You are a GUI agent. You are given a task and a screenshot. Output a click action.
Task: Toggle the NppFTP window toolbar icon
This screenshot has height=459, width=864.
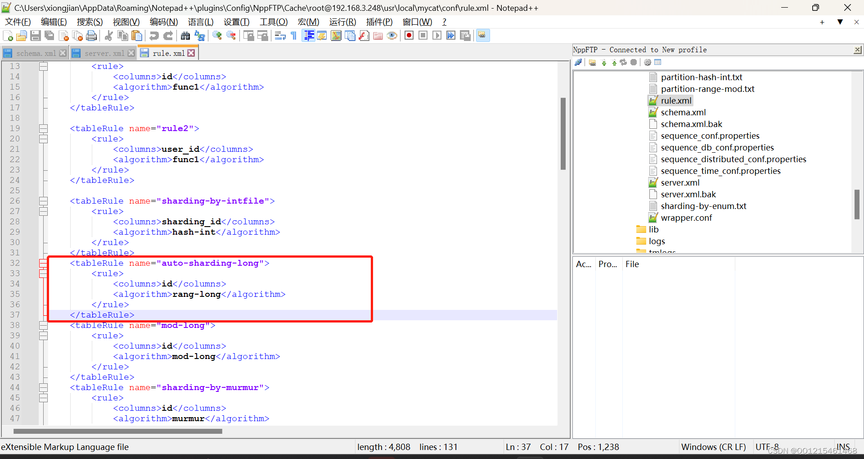point(482,36)
